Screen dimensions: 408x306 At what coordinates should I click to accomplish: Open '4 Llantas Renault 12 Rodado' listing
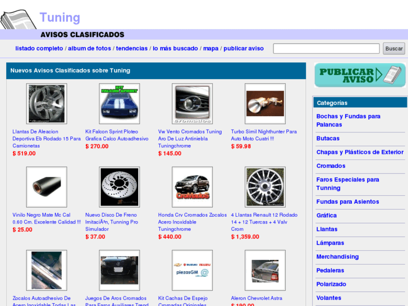(x=264, y=222)
